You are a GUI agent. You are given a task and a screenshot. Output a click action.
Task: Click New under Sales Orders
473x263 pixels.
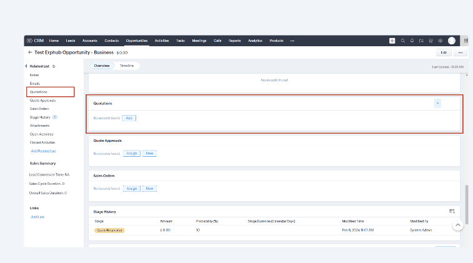(x=149, y=189)
